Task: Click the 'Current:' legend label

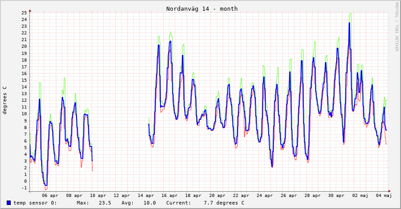Action: point(178,203)
